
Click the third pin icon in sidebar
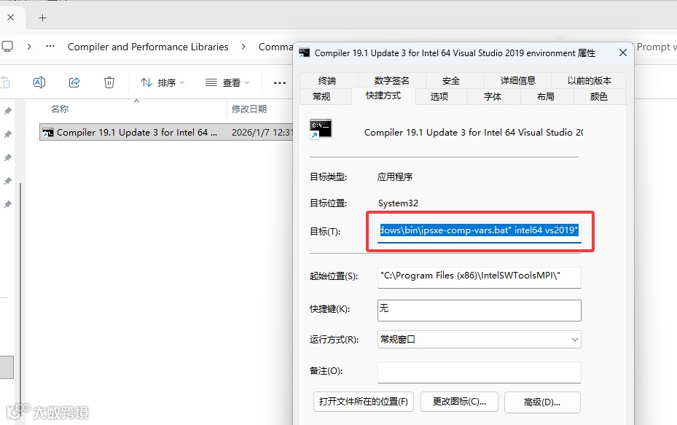click(x=8, y=158)
